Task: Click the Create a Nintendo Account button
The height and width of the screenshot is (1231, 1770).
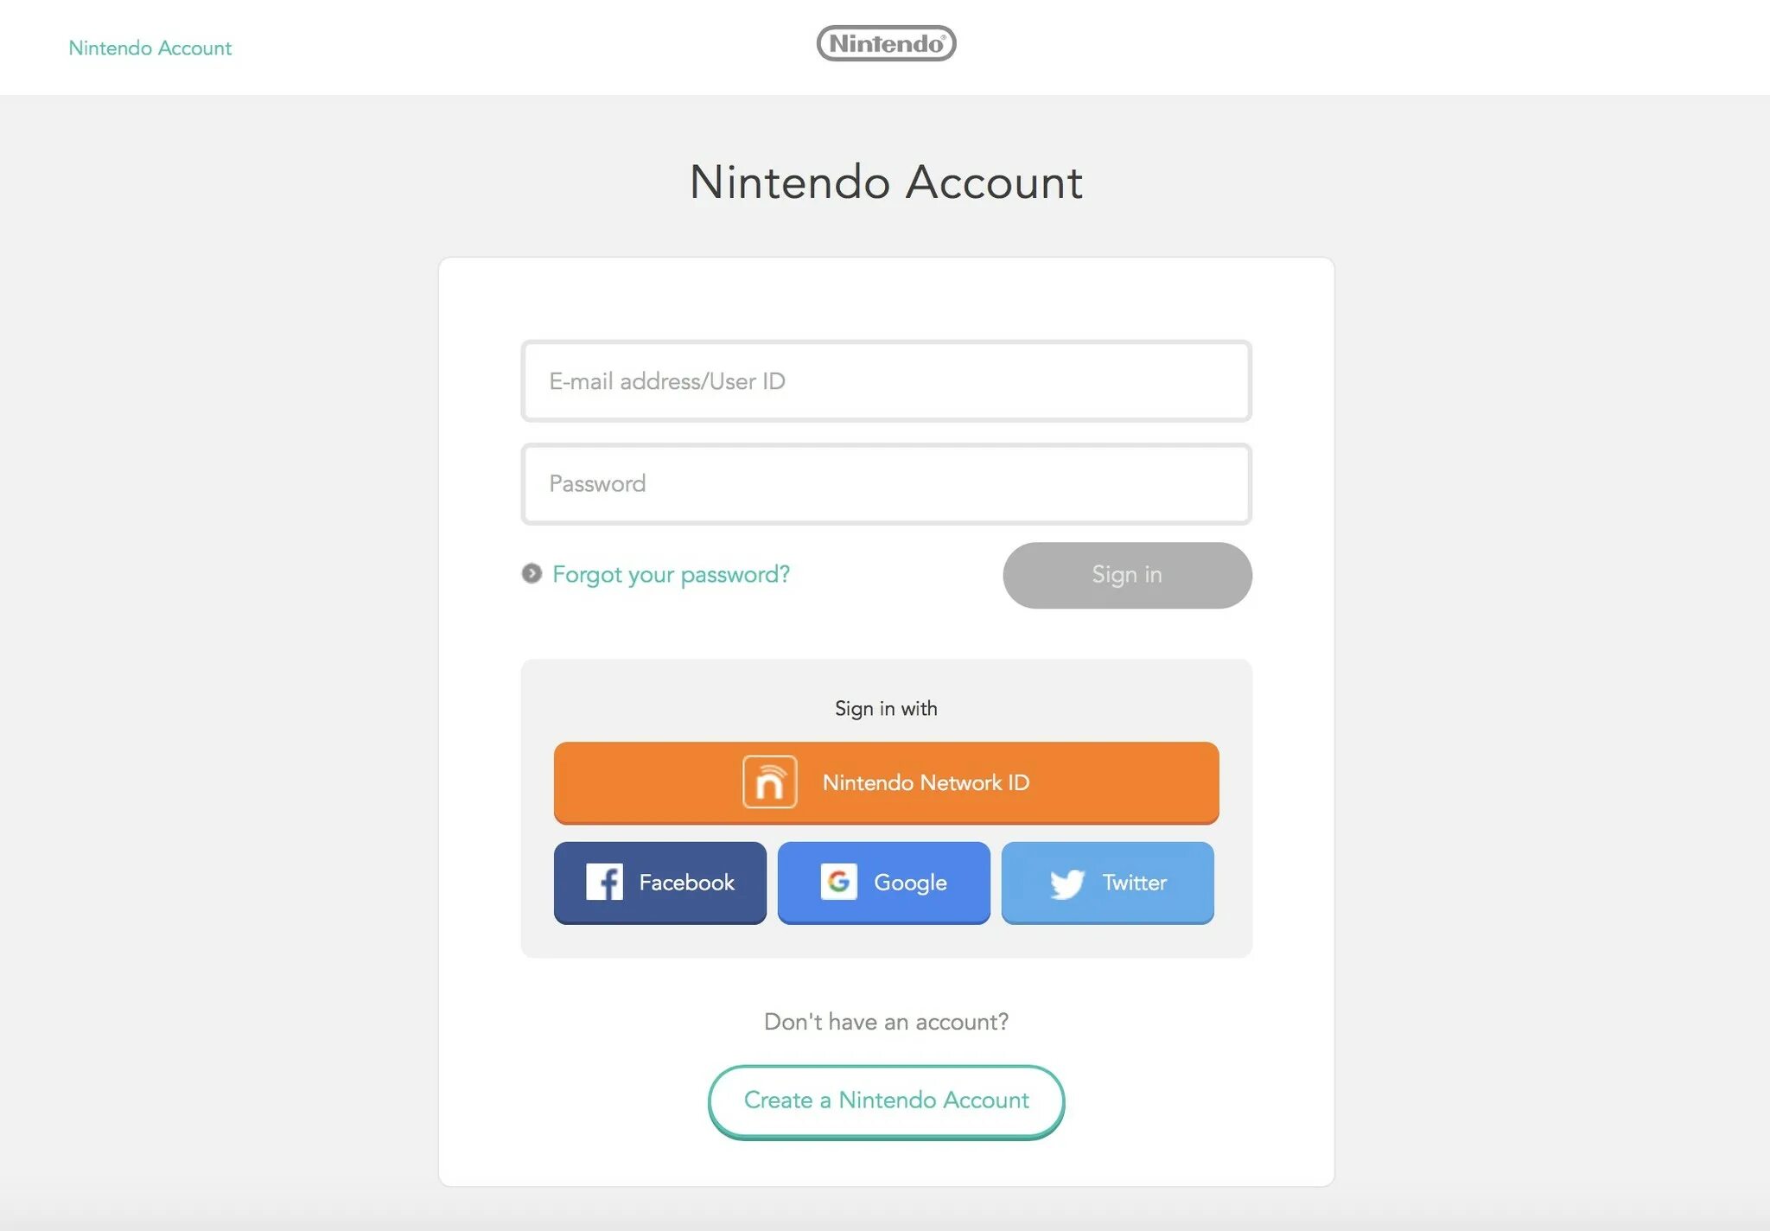Action: click(x=887, y=1100)
